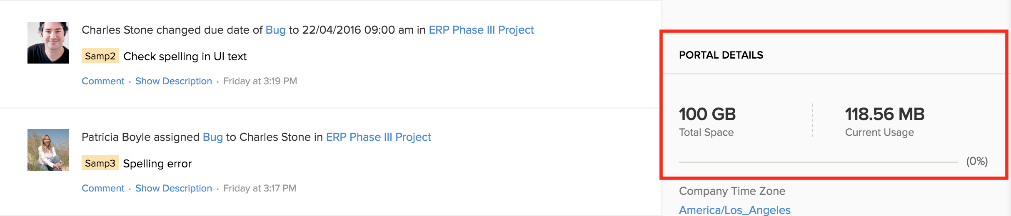Click Patricia Boyle's profile photo
1011x216 pixels.
click(48, 150)
